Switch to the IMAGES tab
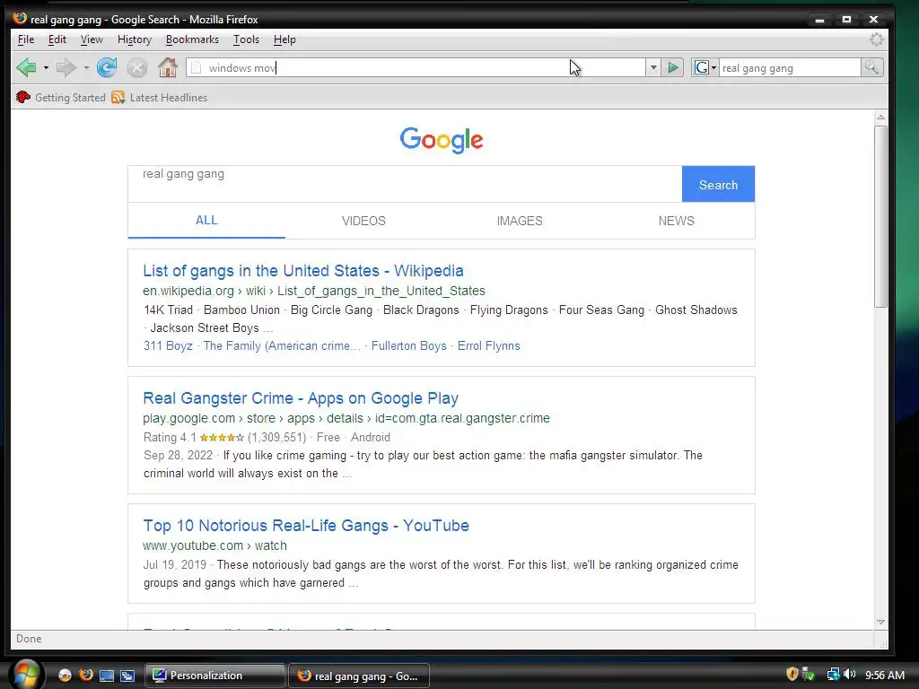This screenshot has width=919, height=689. (520, 221)
